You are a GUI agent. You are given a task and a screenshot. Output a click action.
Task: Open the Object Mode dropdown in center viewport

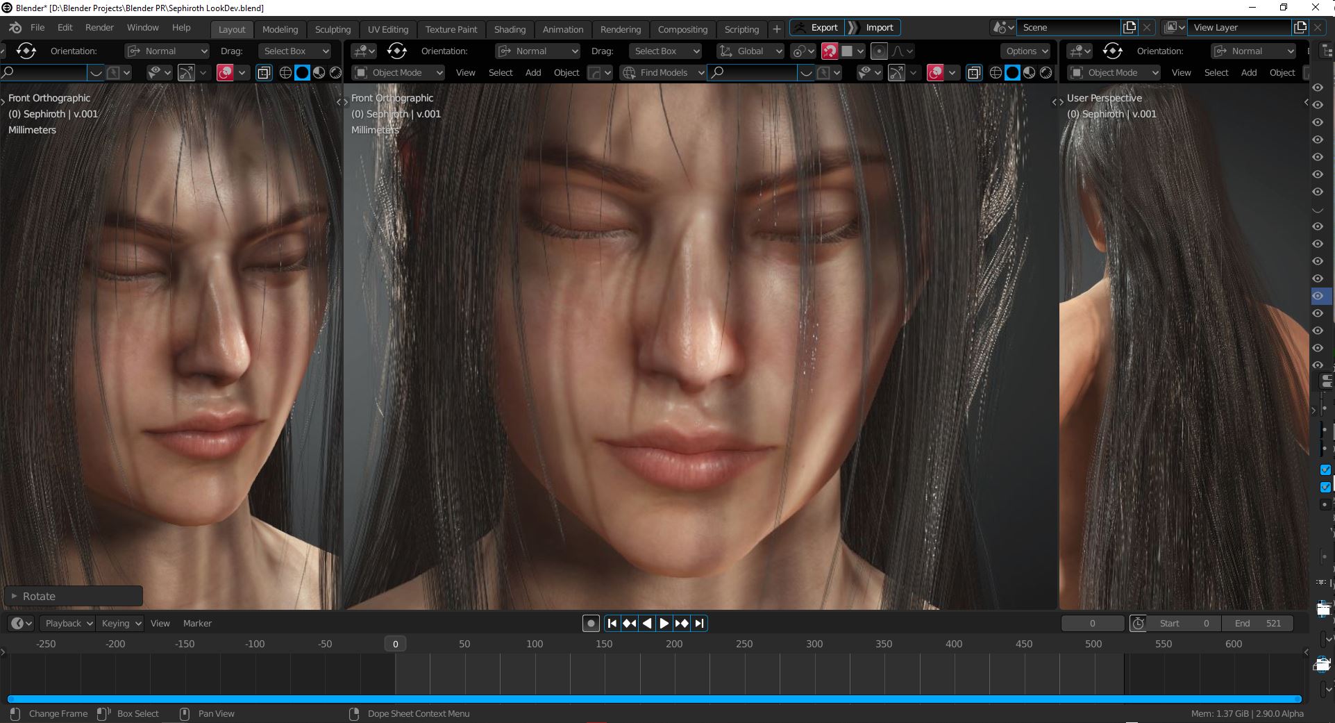click(398, 72)
